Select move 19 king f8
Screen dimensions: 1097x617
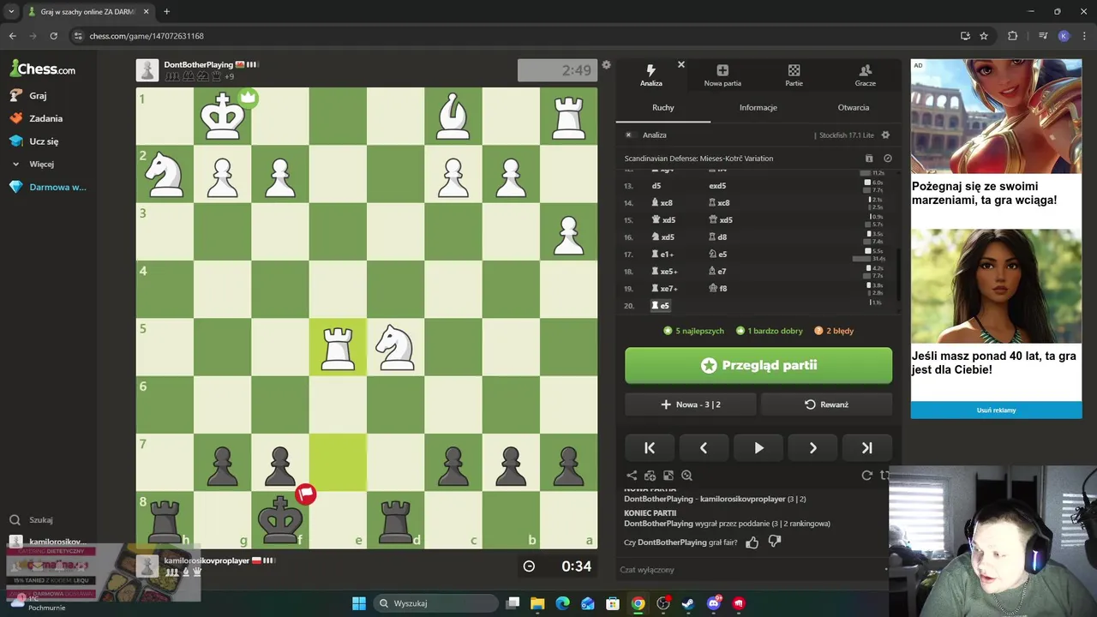point(718,288)
